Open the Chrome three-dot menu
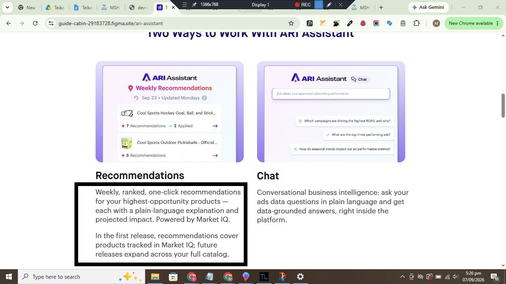 click(498, 23)
